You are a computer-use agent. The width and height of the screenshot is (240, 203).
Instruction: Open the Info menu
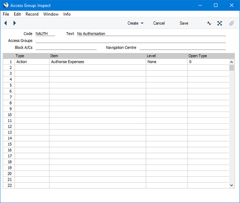click(x=67, y=14)
